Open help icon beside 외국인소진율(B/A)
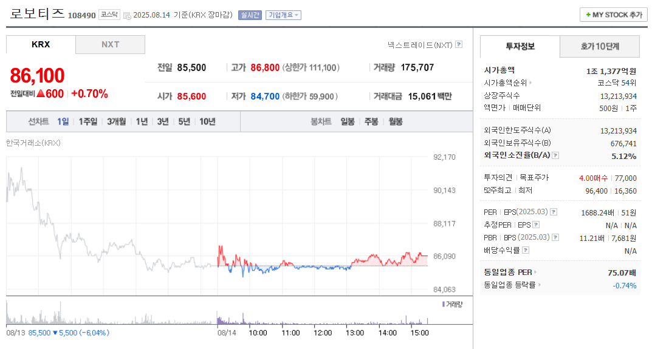The width and height of the screenshot is (652, 349). point(555,155)
